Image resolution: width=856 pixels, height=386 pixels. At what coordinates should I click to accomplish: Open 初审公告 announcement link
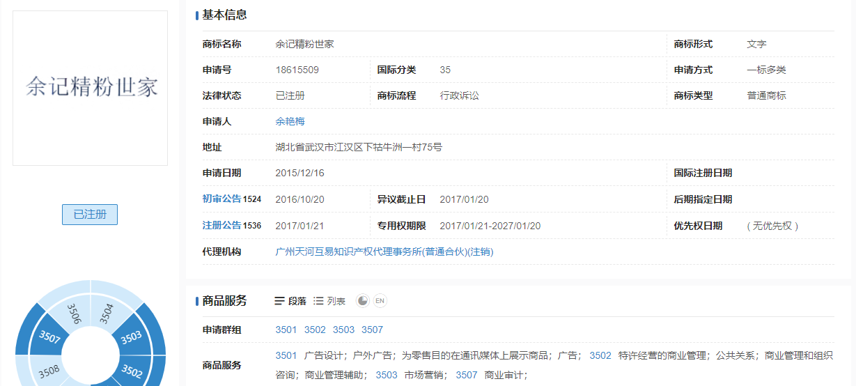click(x=221, y=199)
